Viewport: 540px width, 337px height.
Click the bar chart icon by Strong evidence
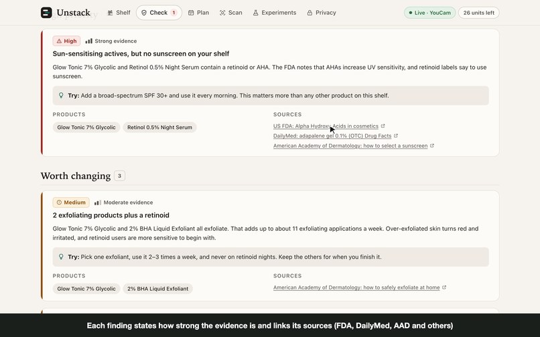pyautogui.click(x=89, y=41)
